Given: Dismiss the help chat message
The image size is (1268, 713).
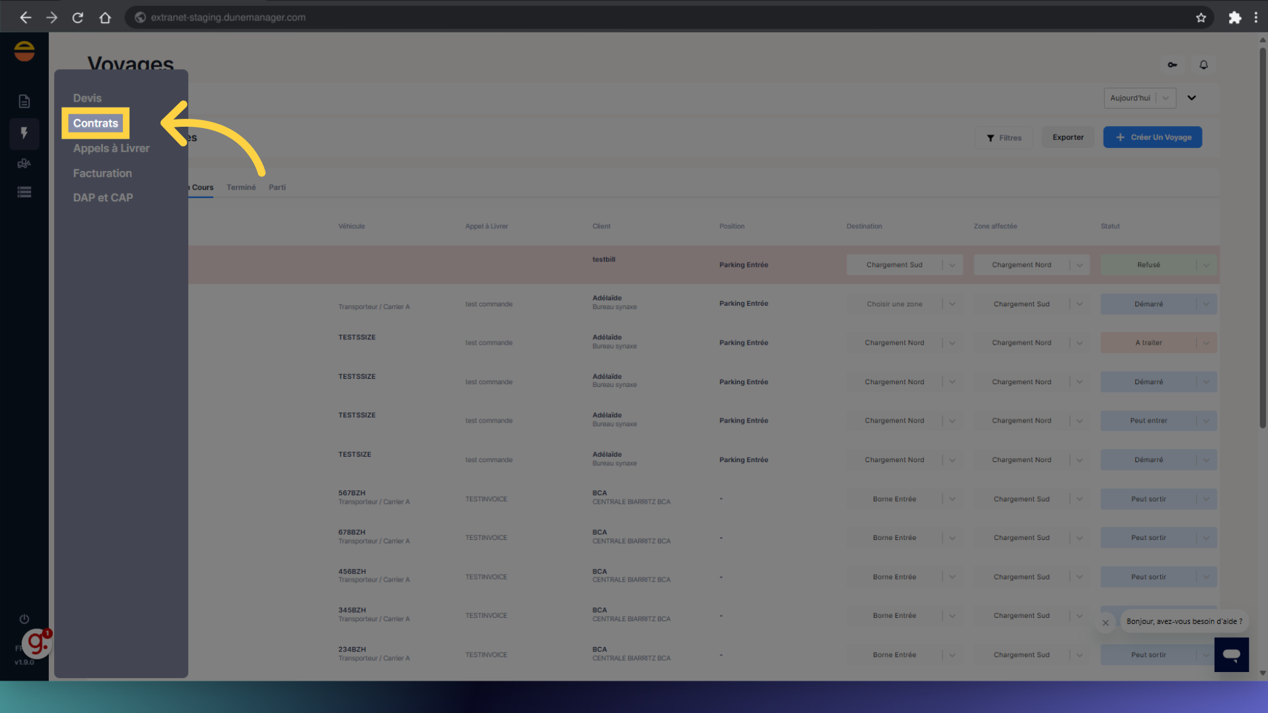Looking at the screenshot, I should pyautogui.click(x=1106, y=623).
